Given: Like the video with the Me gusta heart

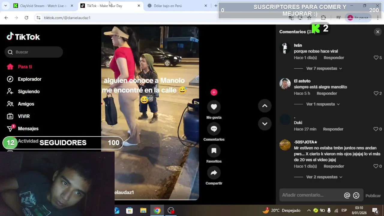Looking at the screenshot, I should 214,106.
